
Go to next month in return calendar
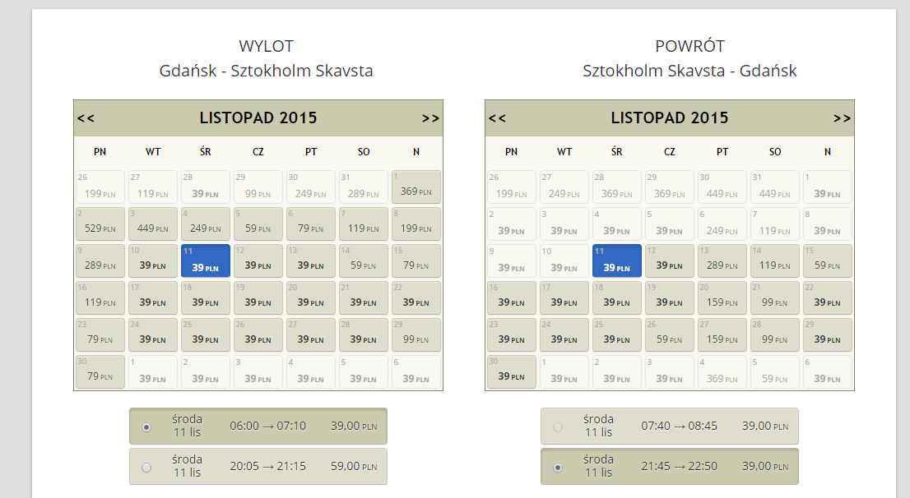click(x=842, y=118)
